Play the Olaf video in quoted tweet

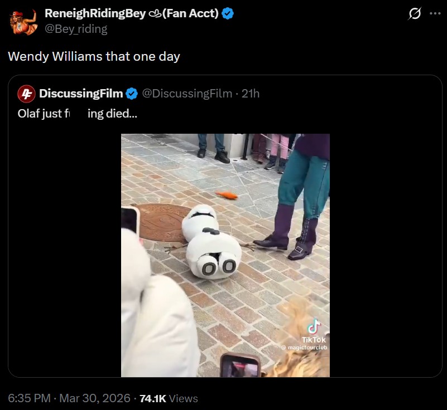point(225,255)
